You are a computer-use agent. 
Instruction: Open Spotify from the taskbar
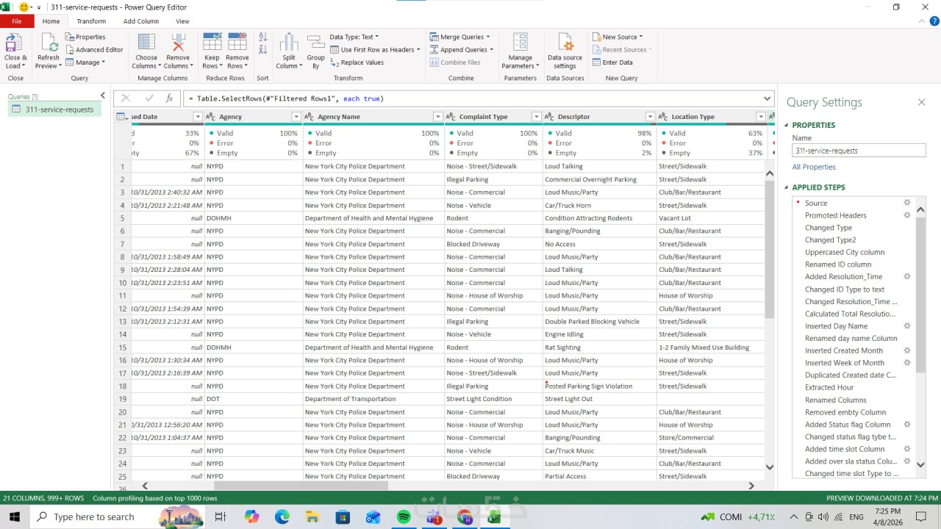click(x=403, y=517)
